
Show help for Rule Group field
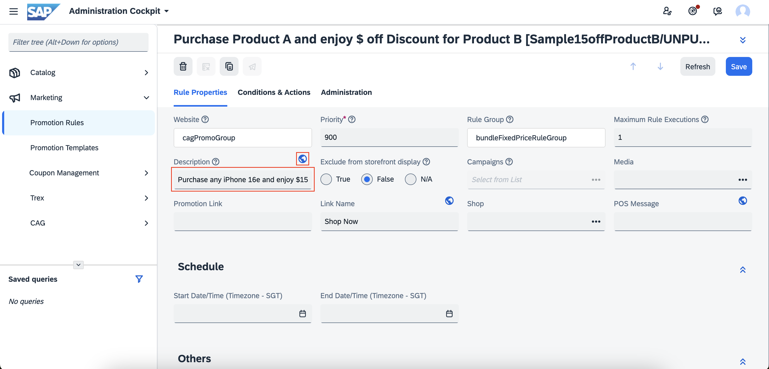coord(510,119)
